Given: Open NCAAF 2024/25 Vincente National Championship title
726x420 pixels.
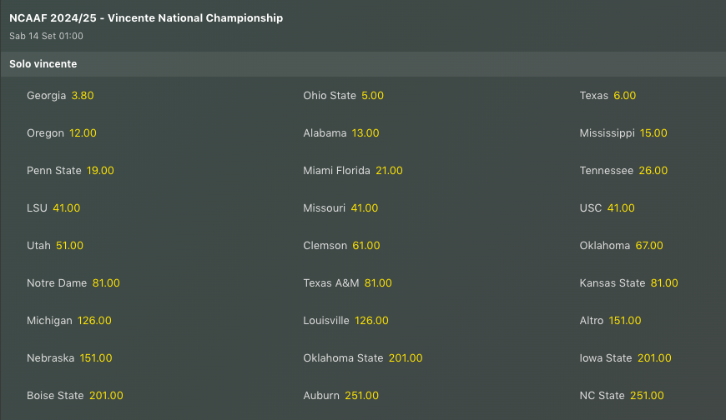Looking at the screenshot, I should pos(146,18).
